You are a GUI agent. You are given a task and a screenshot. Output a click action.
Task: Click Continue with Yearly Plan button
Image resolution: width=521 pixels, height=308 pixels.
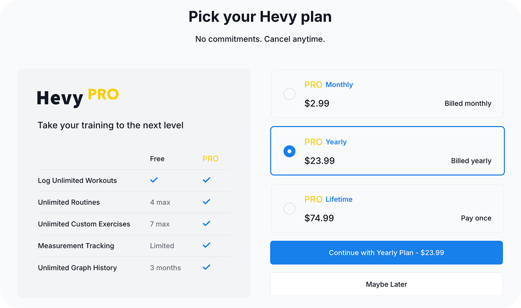[386, 253]
